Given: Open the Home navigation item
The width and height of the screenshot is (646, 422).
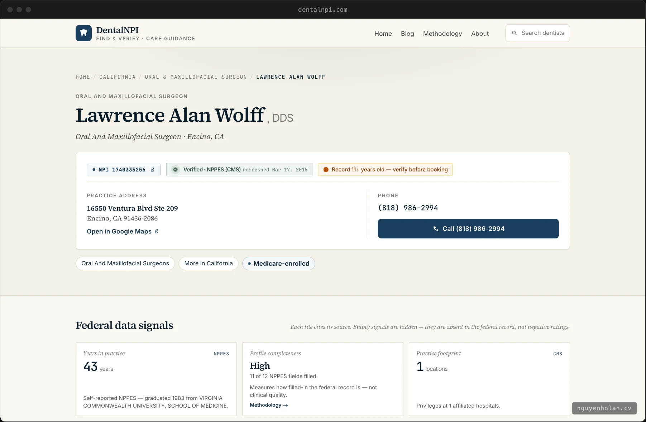Looking at the screenshot, I should pyautogui.click(x=383, y=34).
